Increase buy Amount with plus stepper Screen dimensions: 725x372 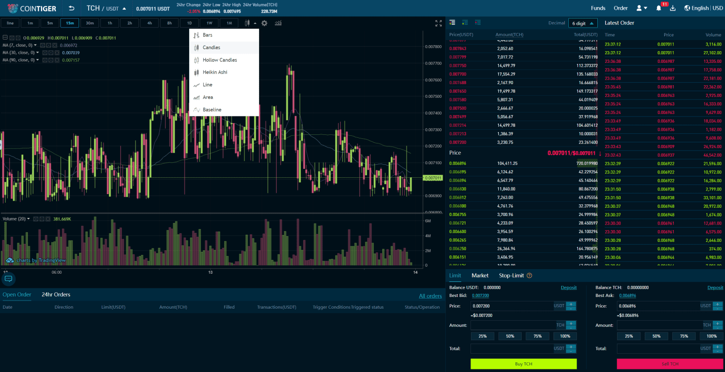click(x=571, y=323)
